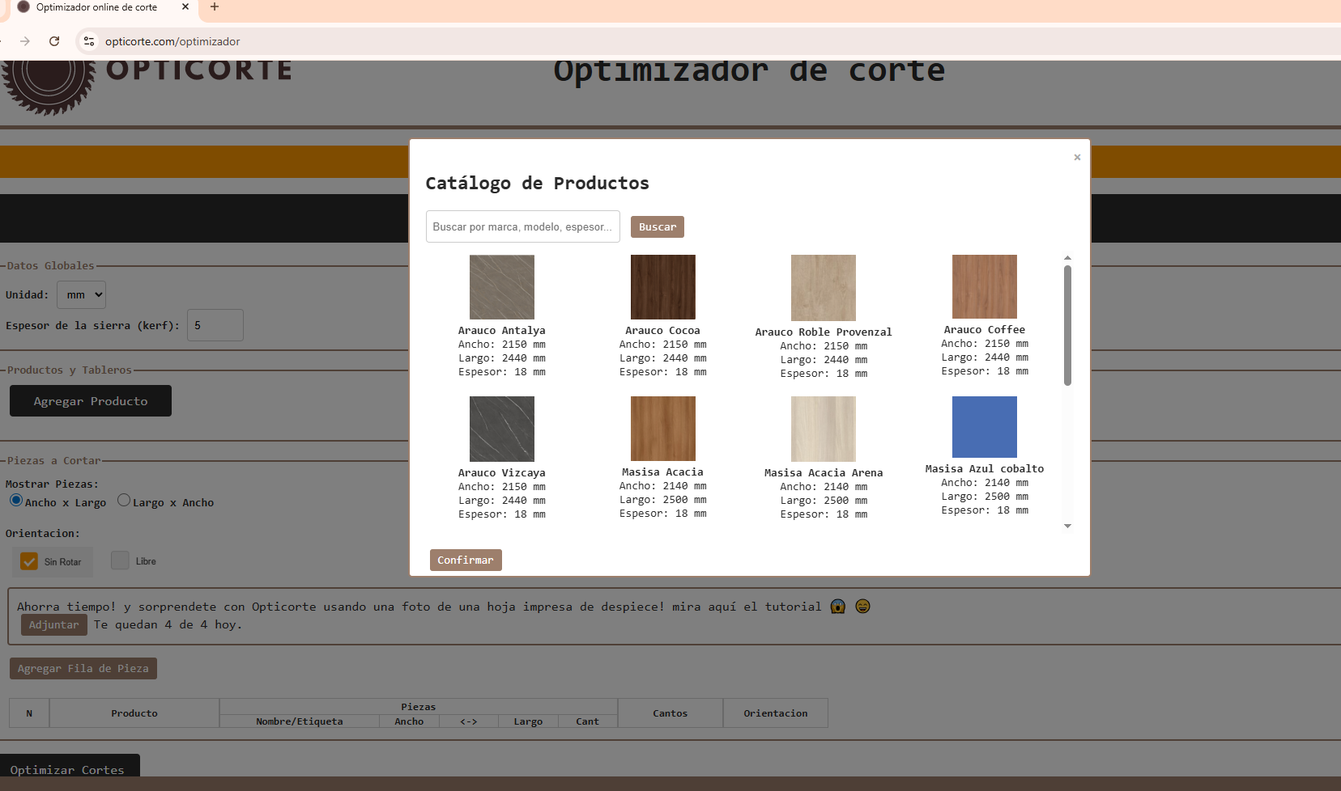Click the forward navigation arrow
The width and height of the screenshot is (1341, 791).
tap(24, 41)
